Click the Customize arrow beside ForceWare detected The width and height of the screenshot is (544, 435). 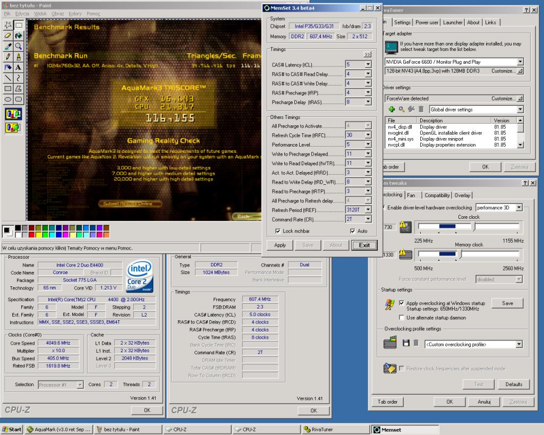coord(520,98)
